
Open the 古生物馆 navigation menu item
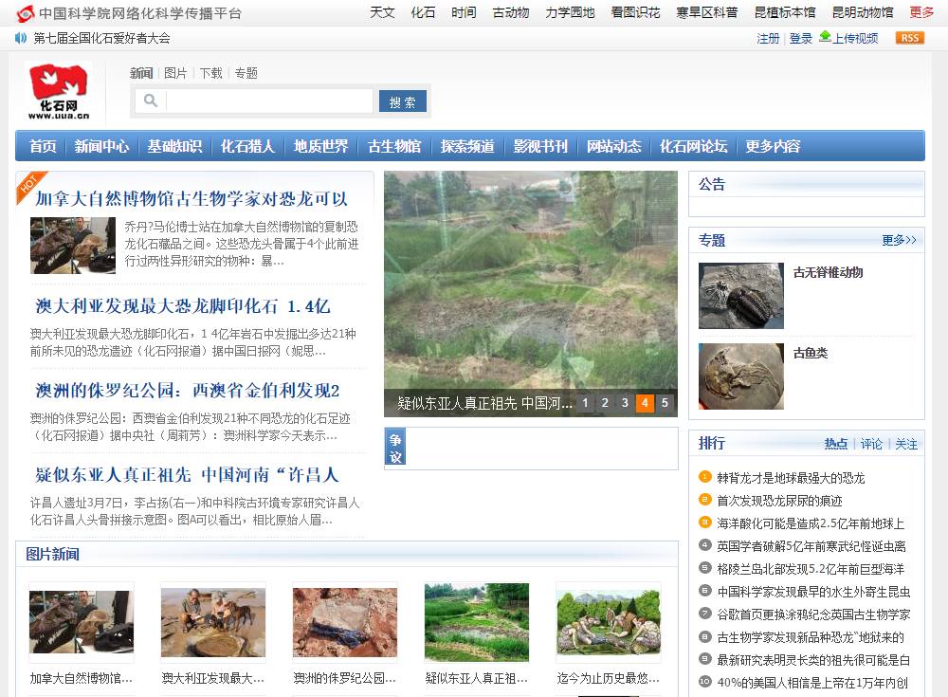pyautogui.click(x=394, y=146)
